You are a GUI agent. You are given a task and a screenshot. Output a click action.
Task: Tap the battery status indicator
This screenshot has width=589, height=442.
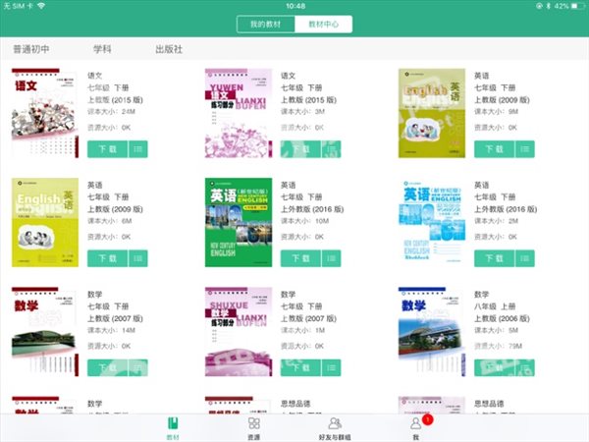tap(578, 6)
